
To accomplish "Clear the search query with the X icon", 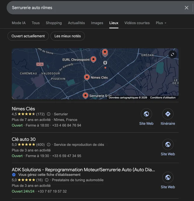I will coord(186,8).
